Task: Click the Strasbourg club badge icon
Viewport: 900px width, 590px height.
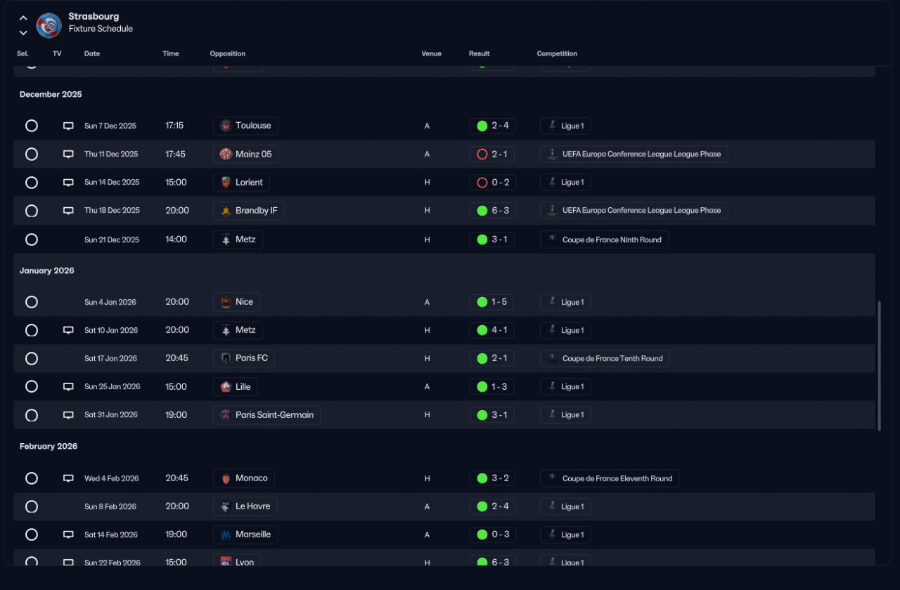Action: point(49,25)
